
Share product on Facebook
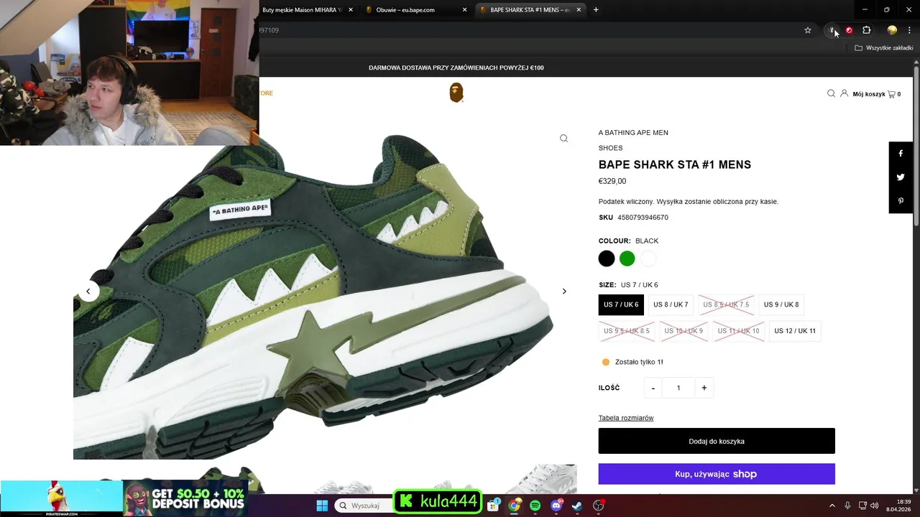(x=901, y=154)
